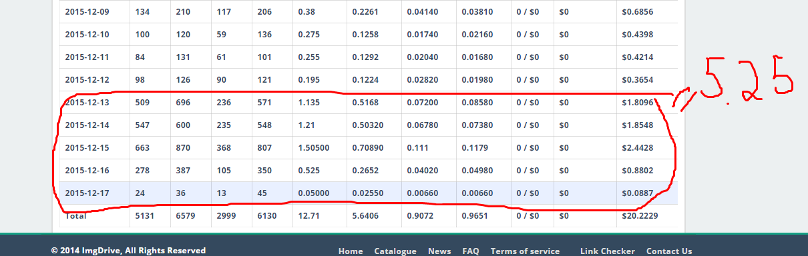Select the Total row label
This screenshot has height=256, width=808.
pos(76,216)
